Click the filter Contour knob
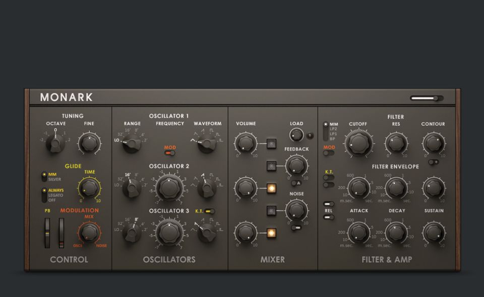Viewport: 484px width, 297px height. tap(433, 143)
